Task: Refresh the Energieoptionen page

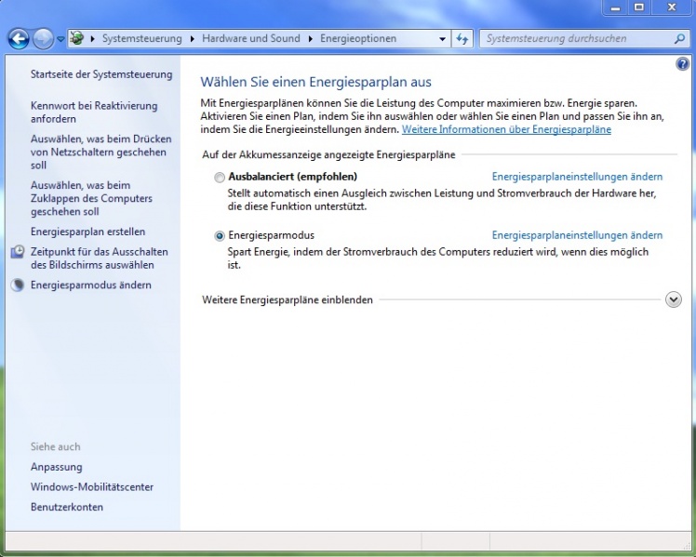Action: pyautogui.click(x=462, y=39)
